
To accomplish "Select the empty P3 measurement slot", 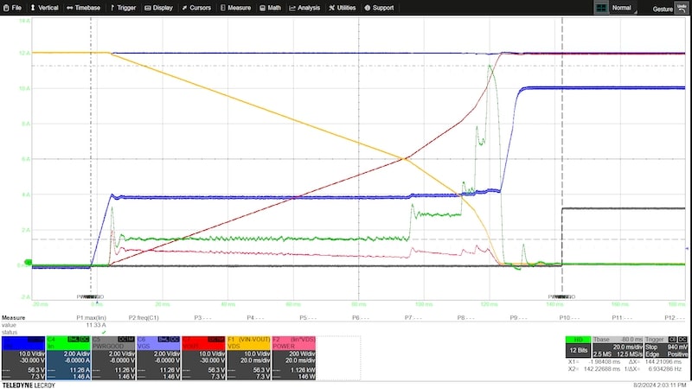I will [x=202, y=317].
